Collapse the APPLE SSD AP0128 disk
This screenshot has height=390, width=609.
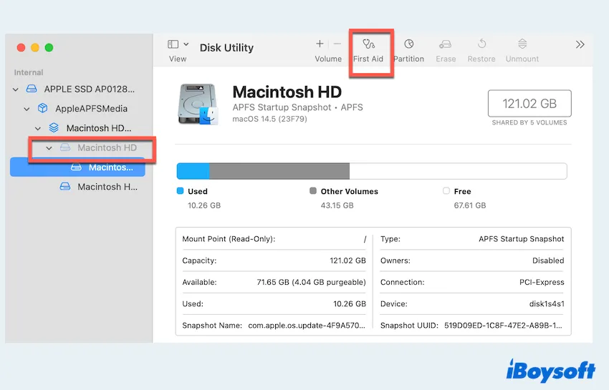(16, 89)
